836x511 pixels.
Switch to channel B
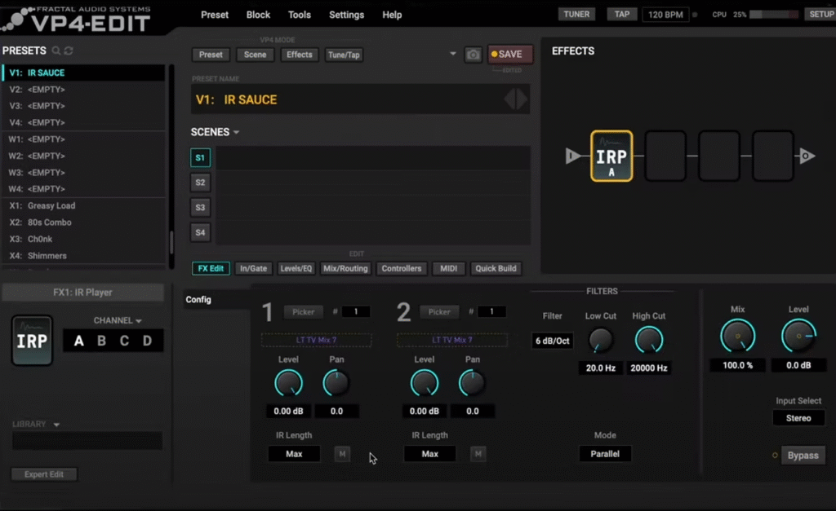click(101, 341)
